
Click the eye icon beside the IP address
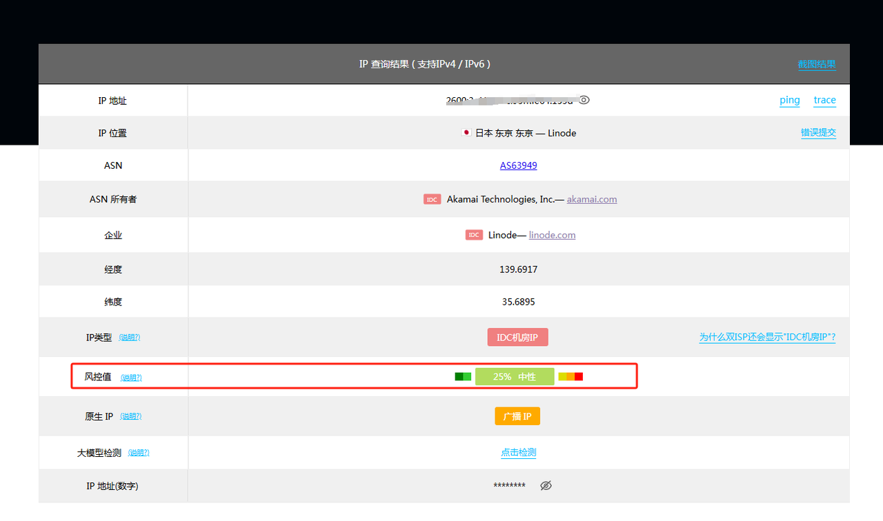(x=584, y=100)
